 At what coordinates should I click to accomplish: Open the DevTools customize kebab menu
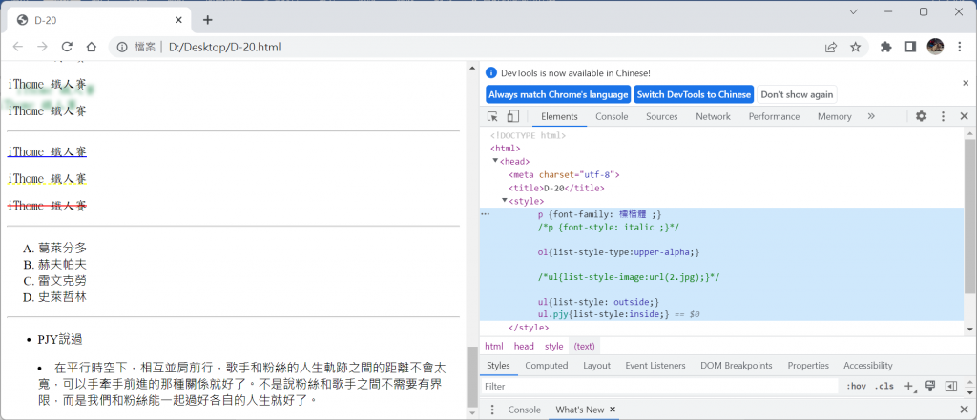(944, 116)
